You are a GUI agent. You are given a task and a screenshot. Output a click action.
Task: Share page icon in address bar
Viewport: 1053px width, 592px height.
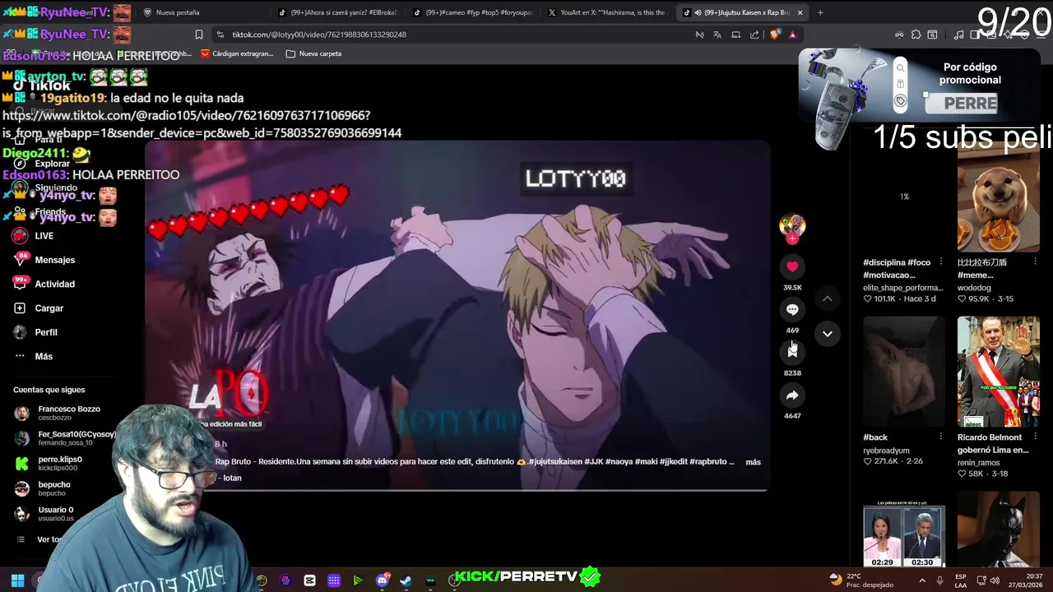click(x=754, y=35)
